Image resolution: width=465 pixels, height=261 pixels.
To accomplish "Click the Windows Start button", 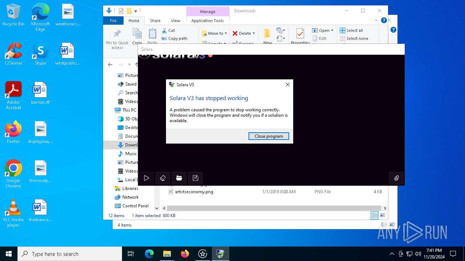I will click(x=9, y=254).
